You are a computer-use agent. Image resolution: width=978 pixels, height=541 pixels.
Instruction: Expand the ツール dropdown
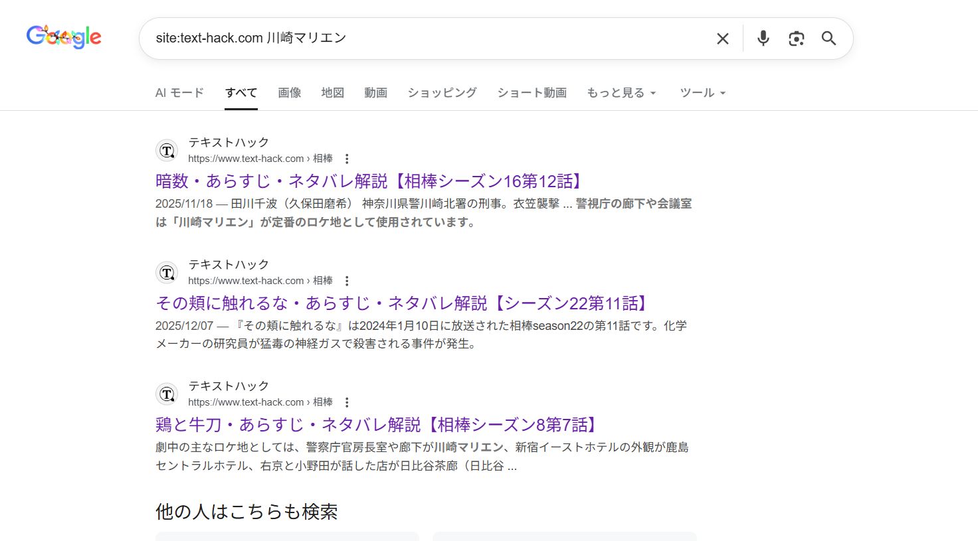coord(702,93)
